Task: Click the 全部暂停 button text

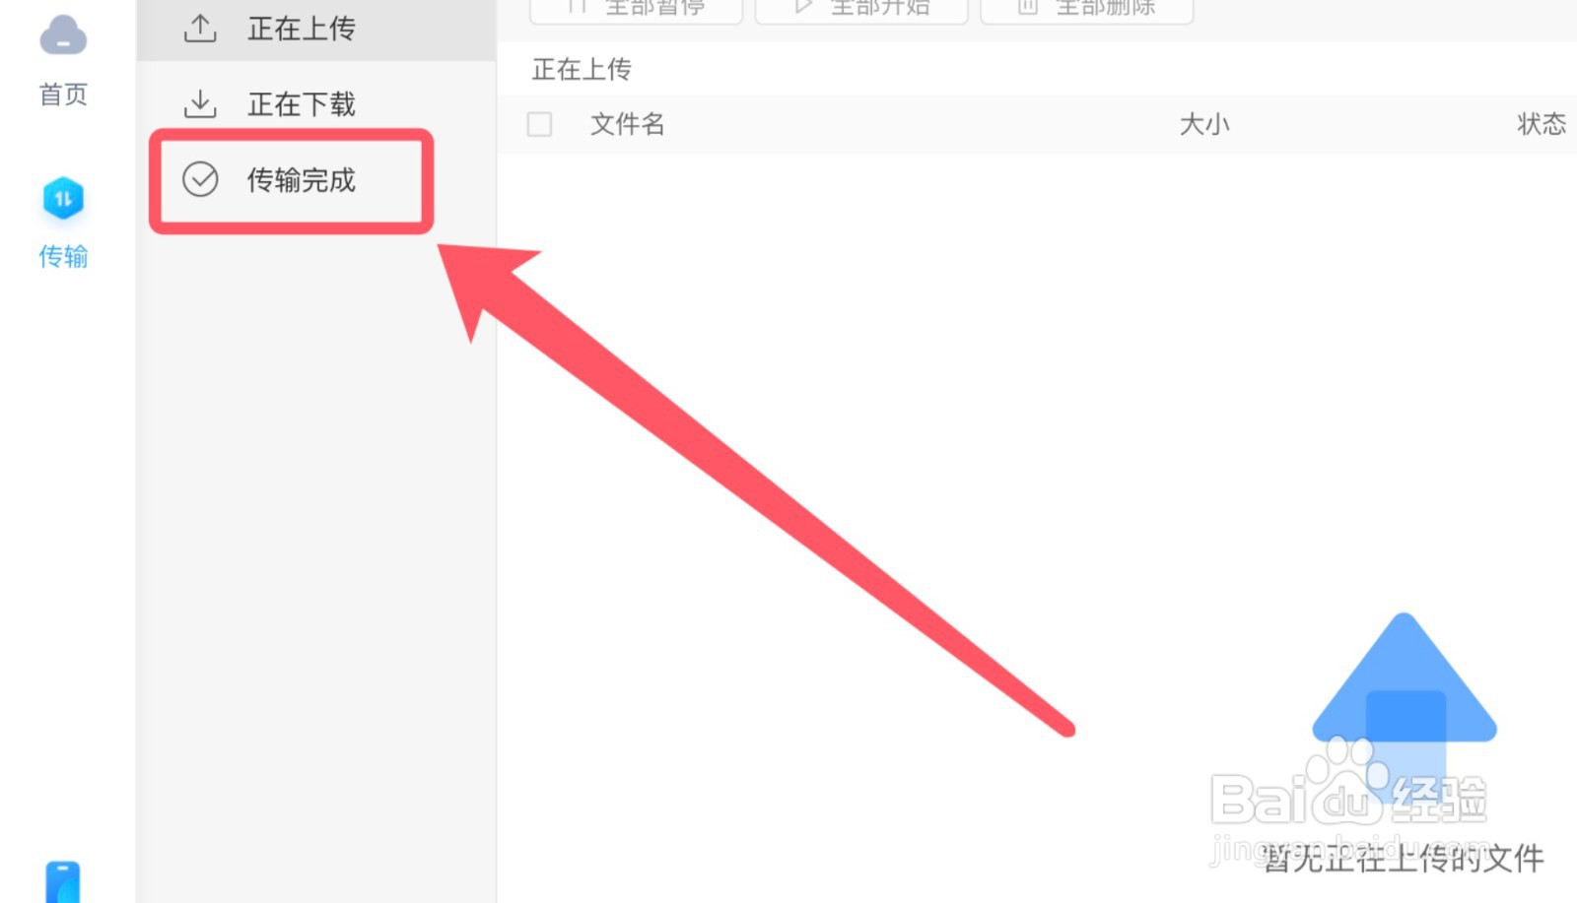Action: 654,7
